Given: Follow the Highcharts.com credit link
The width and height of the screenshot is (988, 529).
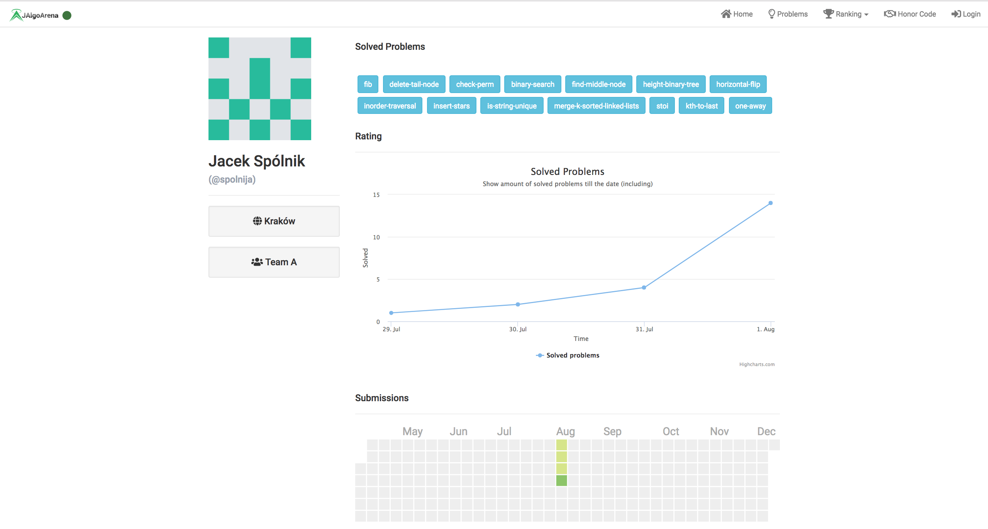Looking at the screenshot, I should click(x=756, y=364).
